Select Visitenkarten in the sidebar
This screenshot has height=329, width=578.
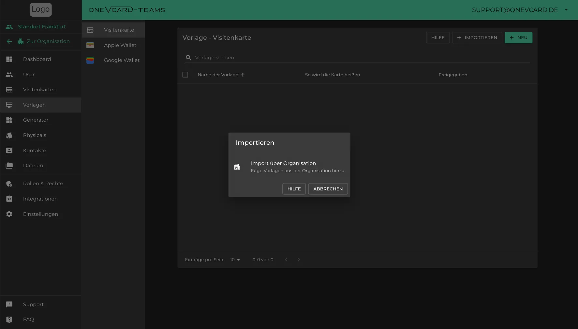(41, 90)
